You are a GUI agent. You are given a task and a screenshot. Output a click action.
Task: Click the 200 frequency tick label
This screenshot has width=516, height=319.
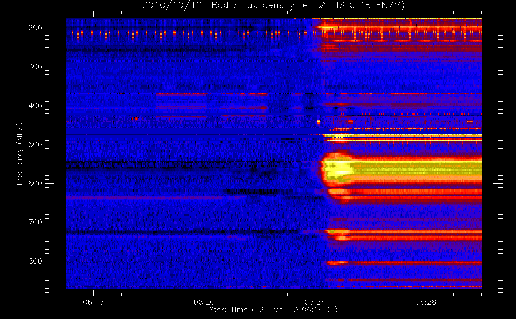[35, 28]
